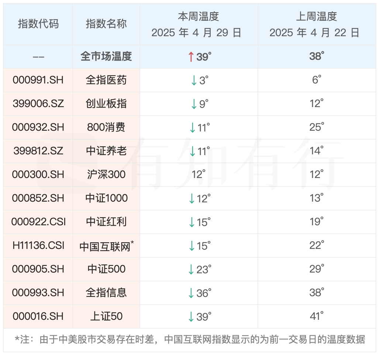This screenshot has width=380, height=356.
Task: Click the green down arrow in 全指医药 row
Action: click(x=194, y=80)
